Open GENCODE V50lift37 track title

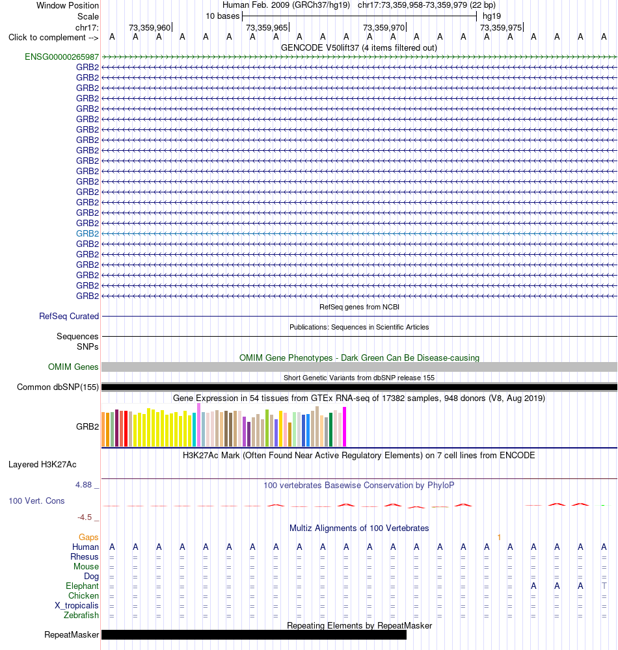(x=359, y=47)
